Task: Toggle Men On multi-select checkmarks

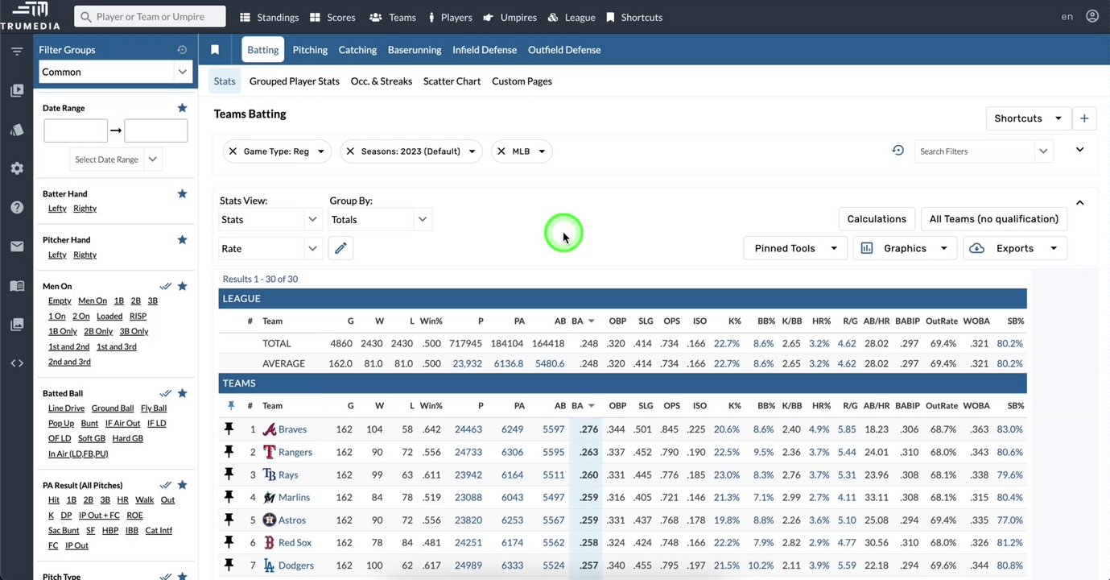Action: click(x=165, y=286)
